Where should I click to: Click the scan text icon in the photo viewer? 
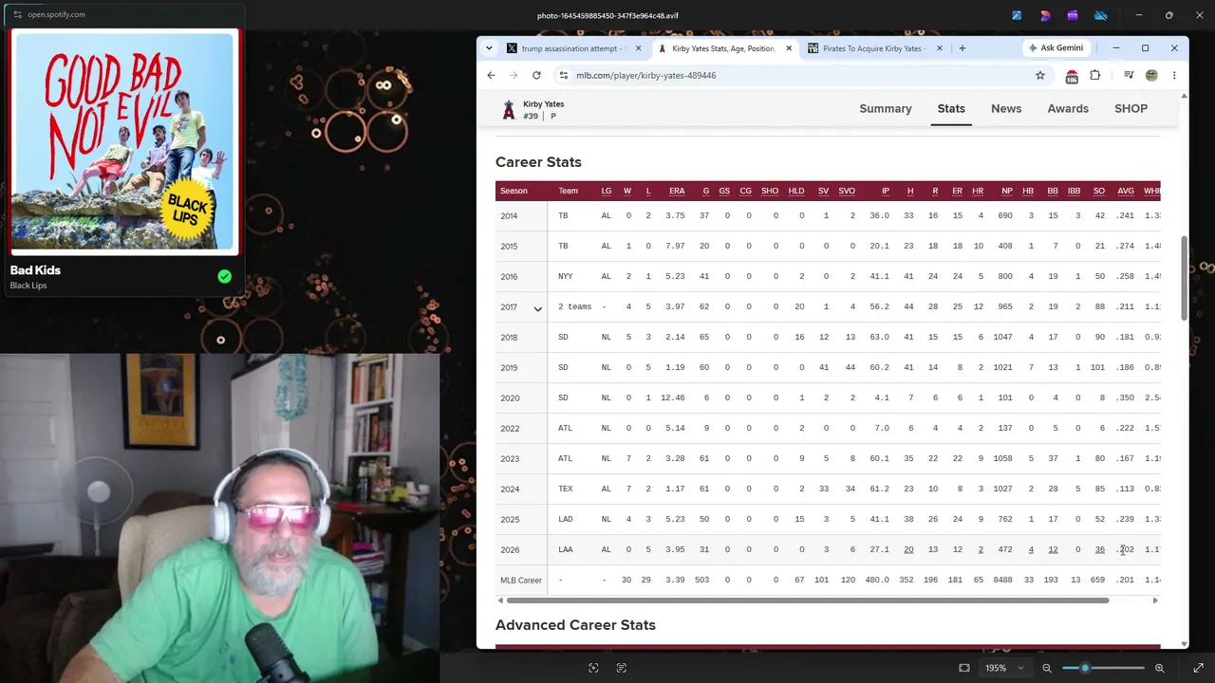622,668
